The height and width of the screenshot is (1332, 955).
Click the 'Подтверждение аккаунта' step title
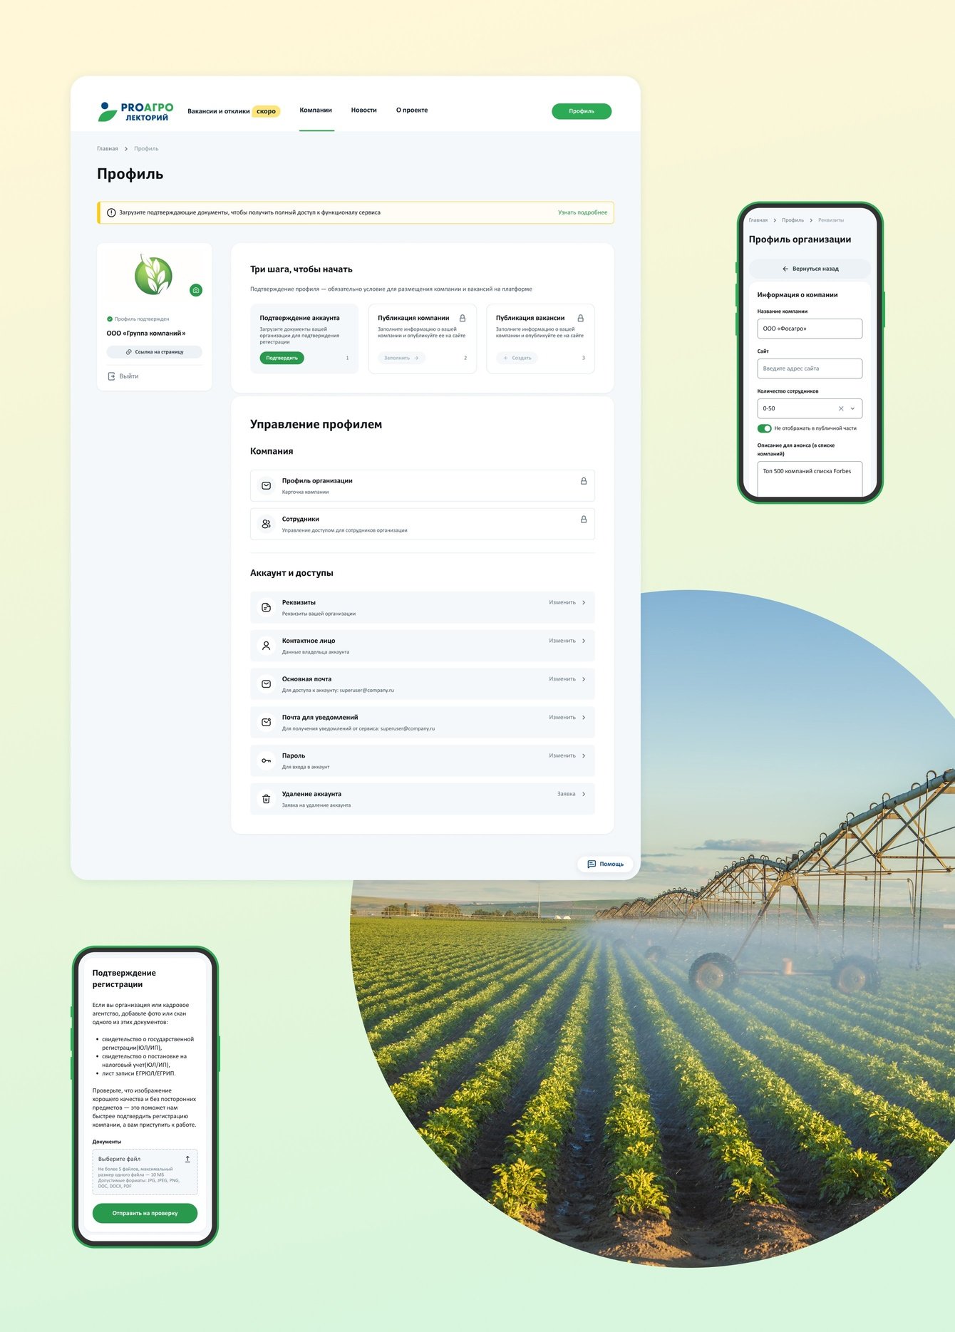(299, 318)
